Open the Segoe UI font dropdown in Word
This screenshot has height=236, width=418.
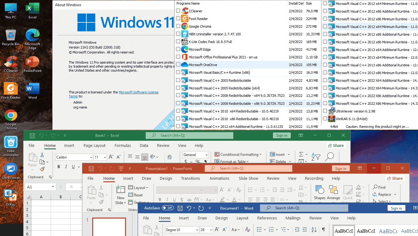197,230
